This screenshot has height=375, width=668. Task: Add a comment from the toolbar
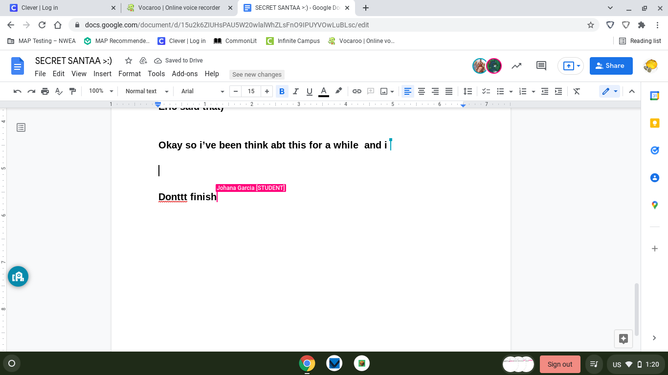pyautogui.click(x=371, y=91)
